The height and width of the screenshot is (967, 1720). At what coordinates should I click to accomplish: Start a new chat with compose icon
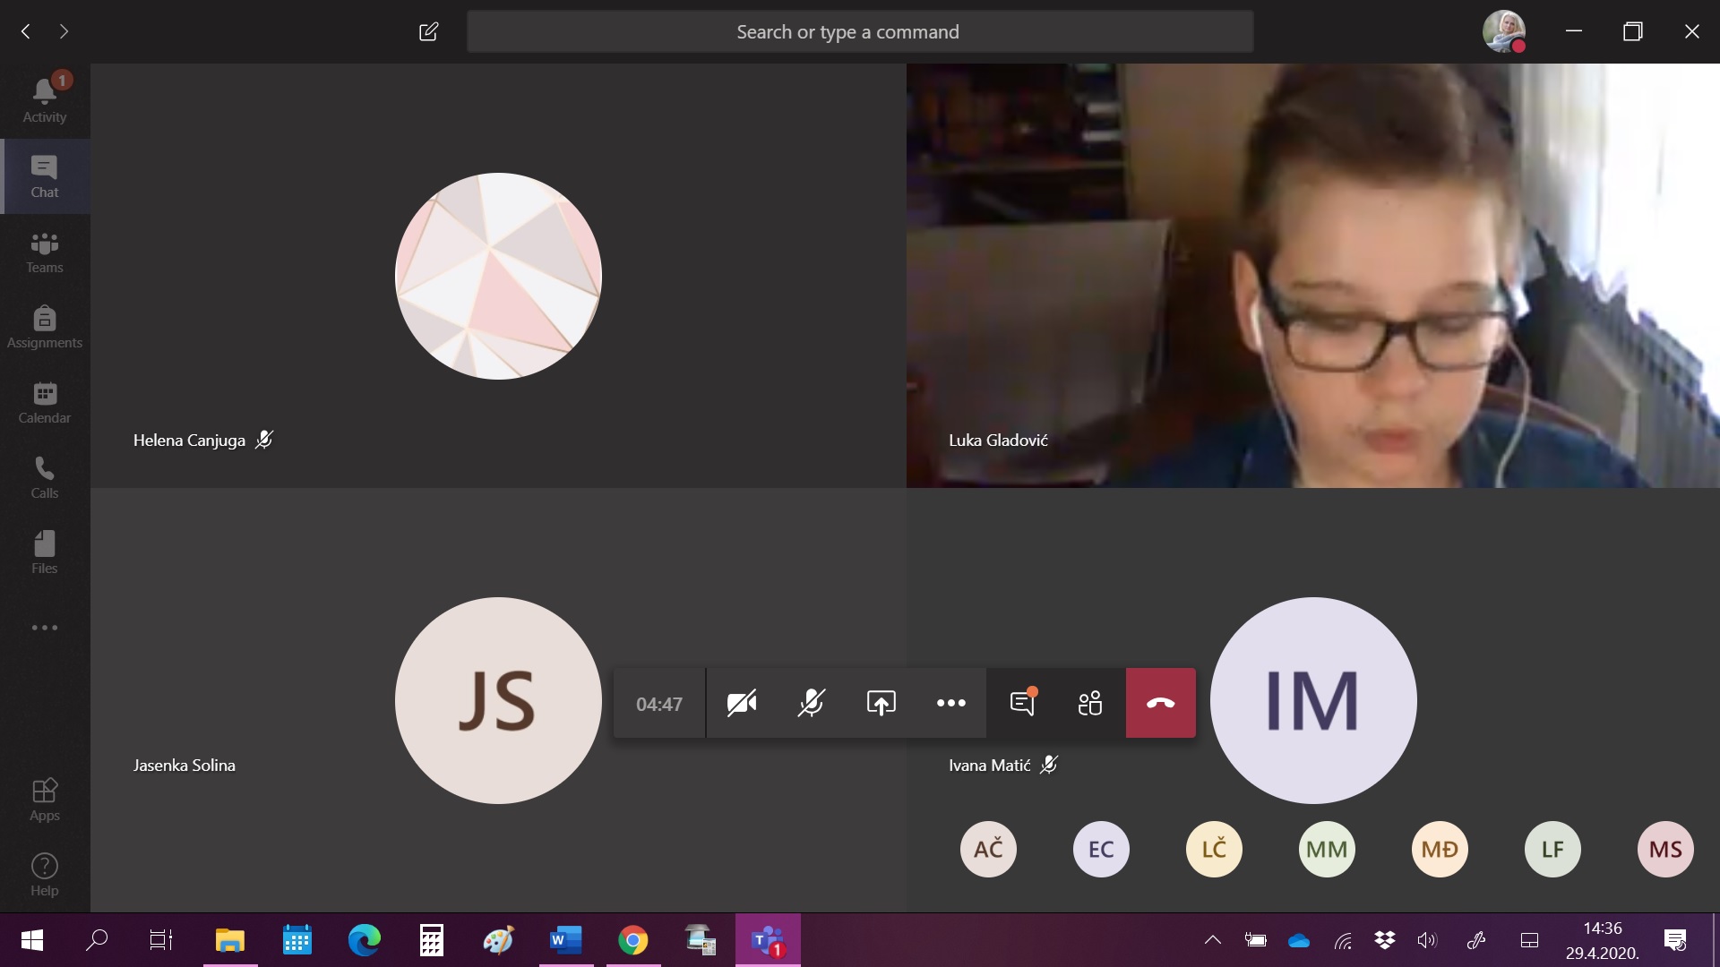429,31
